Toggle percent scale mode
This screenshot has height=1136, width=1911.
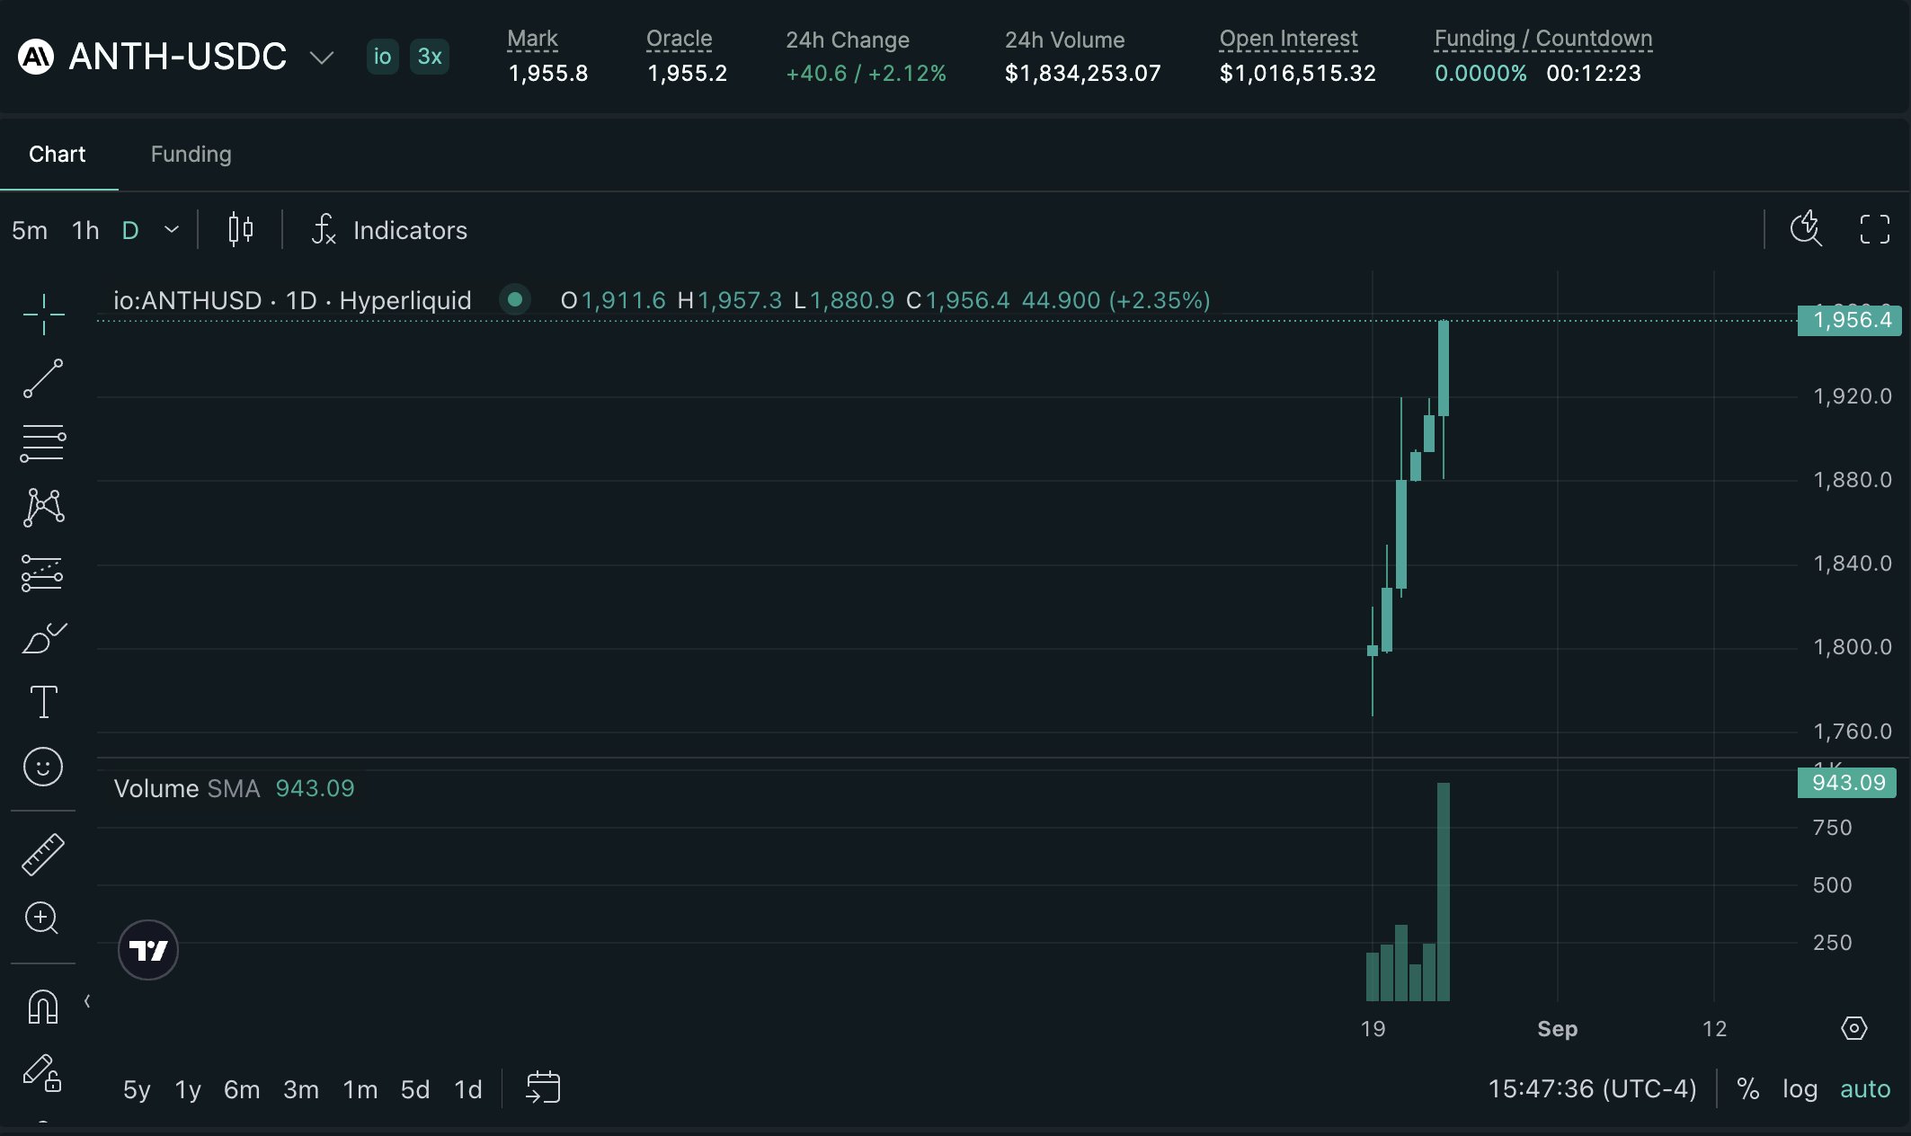[x=1748, y=1089]
